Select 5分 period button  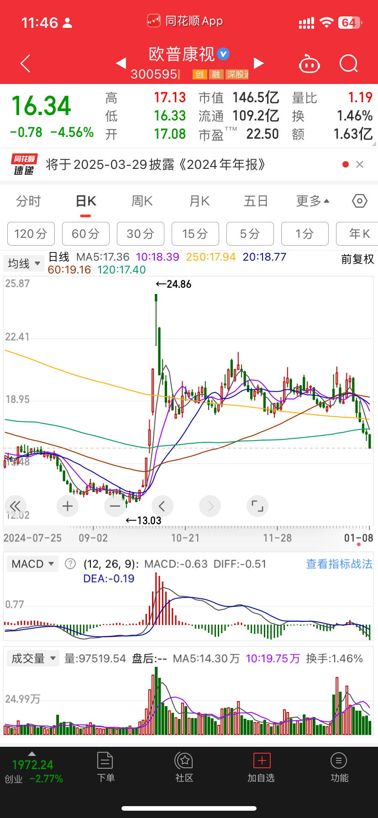point(250,234)
